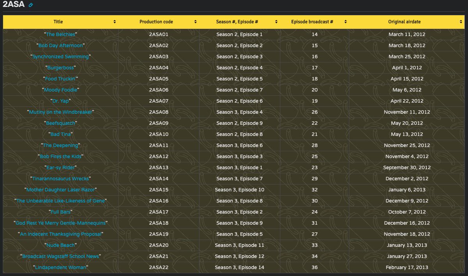468x276 pixels.
Task: Open "Mutiny on the Windbreaker" link
Action: click(60, 112)
